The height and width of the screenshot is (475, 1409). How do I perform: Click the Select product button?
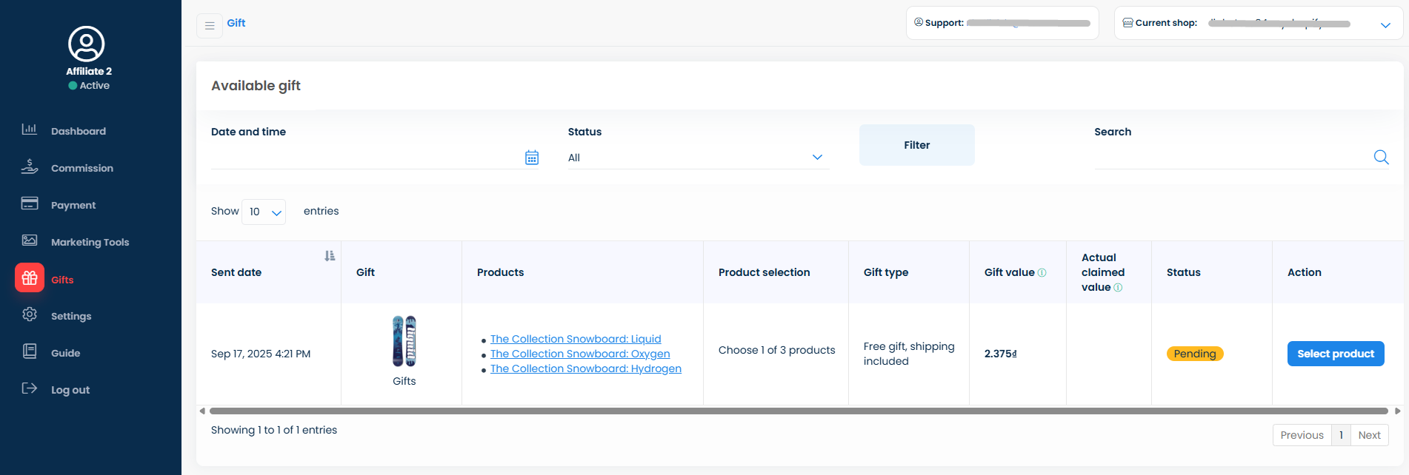point(1335,354)
